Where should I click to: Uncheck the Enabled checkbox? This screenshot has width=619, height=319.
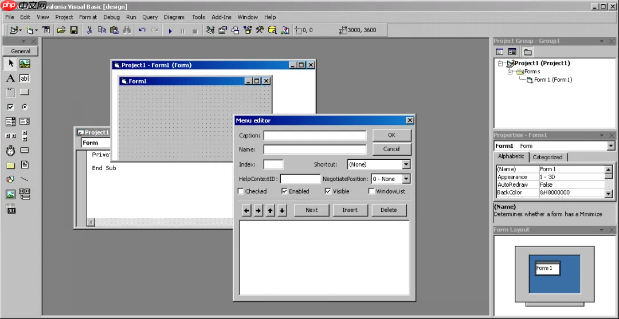coord(284,191)
